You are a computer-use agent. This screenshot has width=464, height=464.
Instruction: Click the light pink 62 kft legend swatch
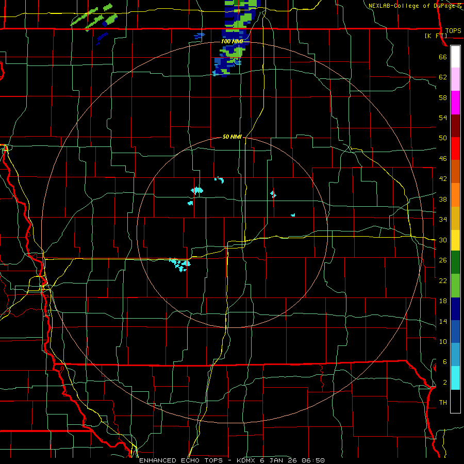click(455, 79)
